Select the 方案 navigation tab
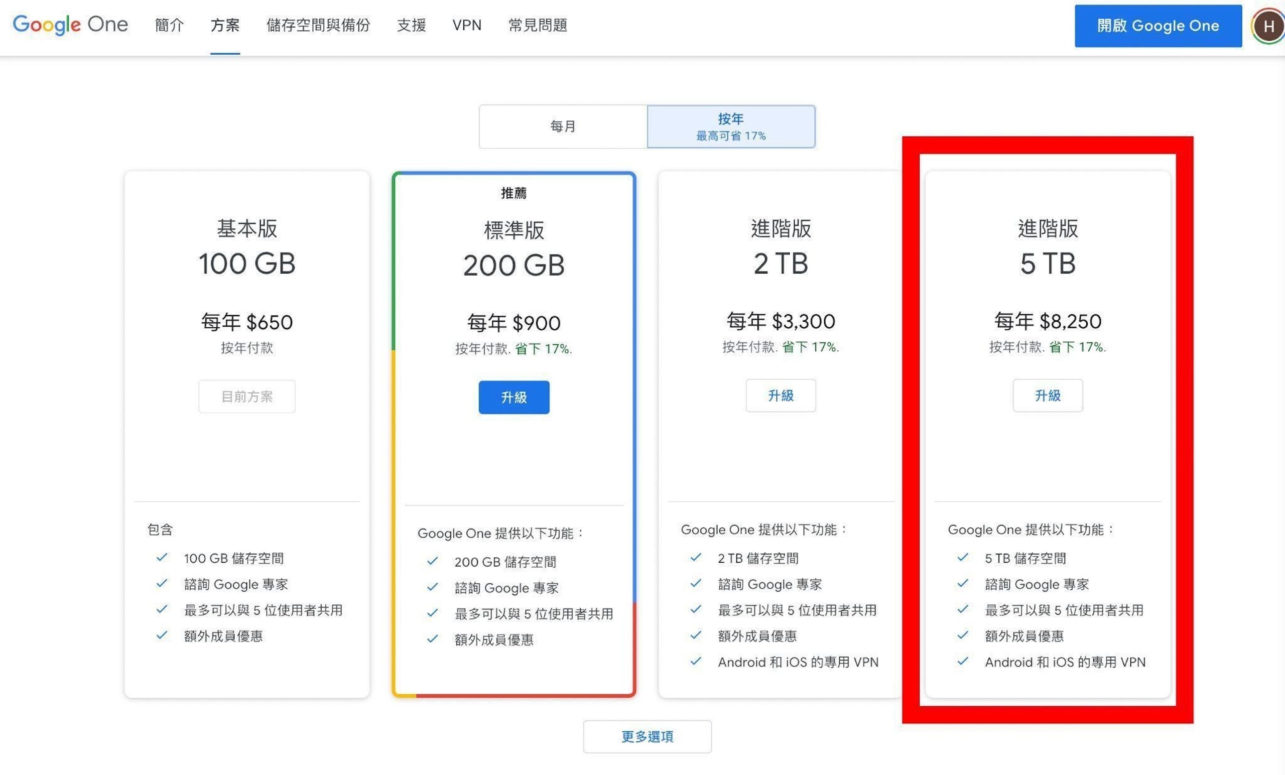This screenshot has width=1285, height=775. pyautogui.click(x=225, y=25)
